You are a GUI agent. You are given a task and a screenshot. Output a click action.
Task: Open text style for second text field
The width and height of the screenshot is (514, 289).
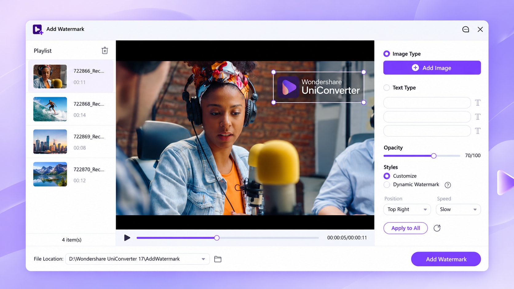click(477, 117)
